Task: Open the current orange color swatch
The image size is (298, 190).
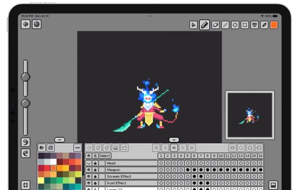Action: [x=274, y=25]
